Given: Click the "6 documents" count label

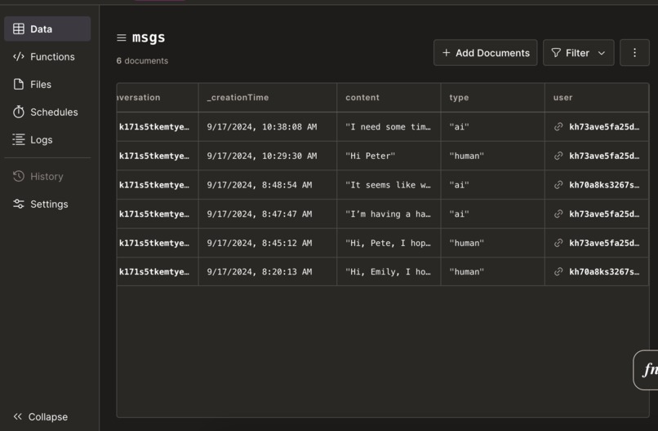Looking at the screenshot, I should pos(142,61).
